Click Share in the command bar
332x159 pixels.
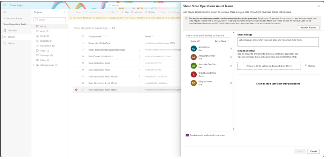[161, 12]
